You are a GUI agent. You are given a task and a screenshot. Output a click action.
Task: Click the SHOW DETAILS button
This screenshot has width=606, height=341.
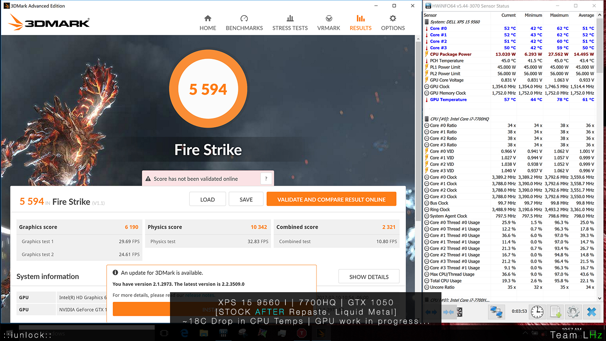click(x=369, y=277)
